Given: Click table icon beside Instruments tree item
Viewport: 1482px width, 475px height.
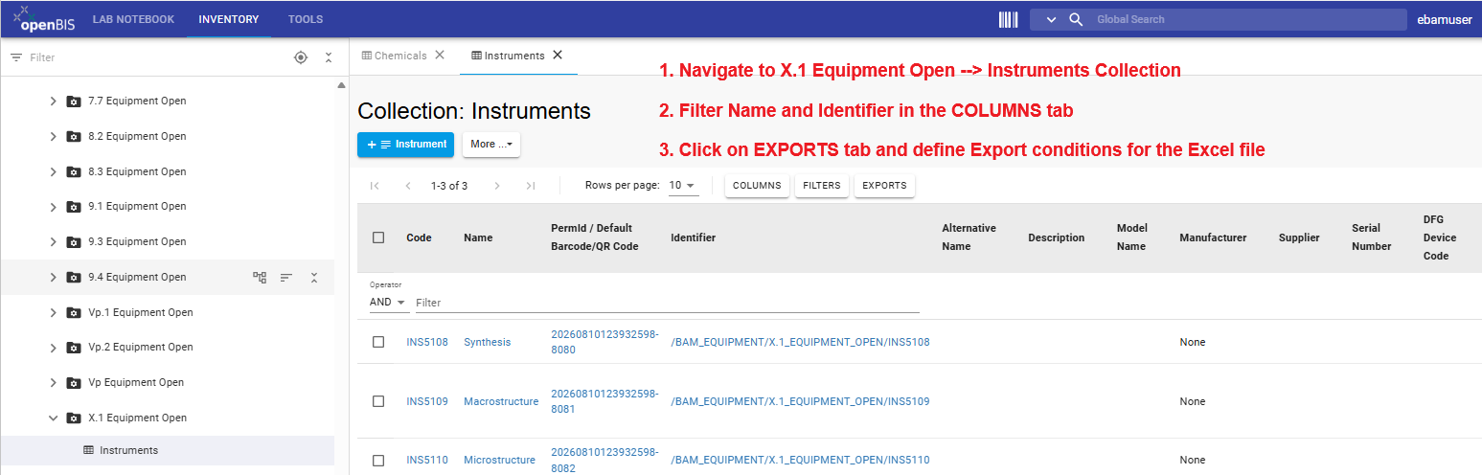Looking at the screenshot, I should click(89, 450).
